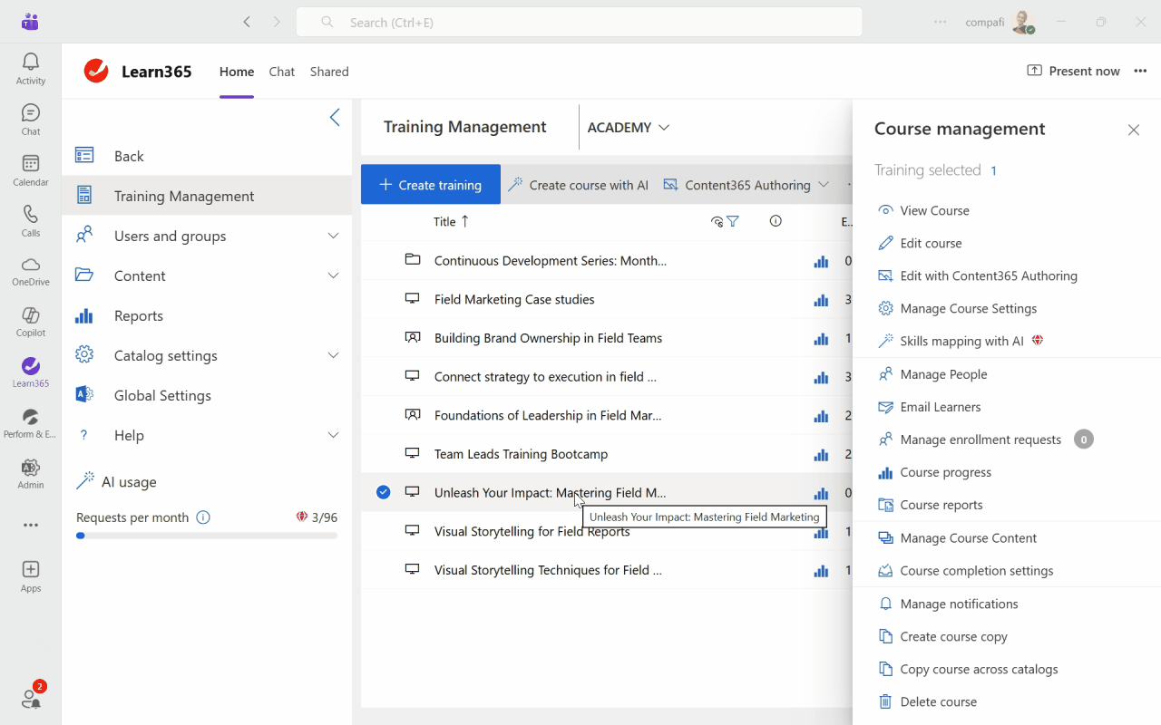Viewport: 1161px width, 725px height.
Task: Select Skills mapping with AI option
Action: pos(951,341)
